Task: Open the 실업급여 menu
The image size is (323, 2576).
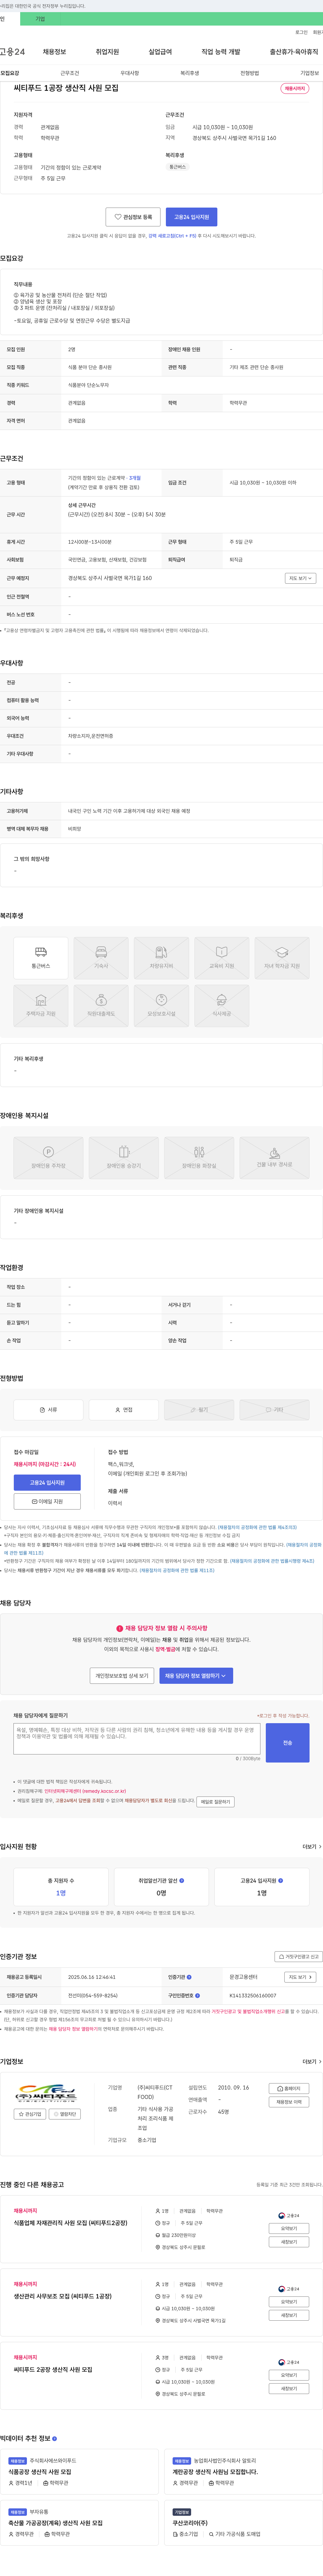Action: pyautogui.click(x=160, y=52)
